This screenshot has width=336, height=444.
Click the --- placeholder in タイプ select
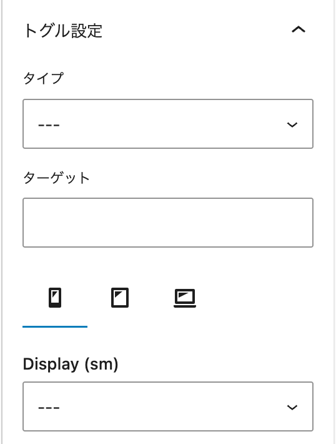pyautogui.click(x=49, y=125)
